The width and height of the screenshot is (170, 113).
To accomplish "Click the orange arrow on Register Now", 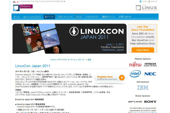I will click(122, 78).
